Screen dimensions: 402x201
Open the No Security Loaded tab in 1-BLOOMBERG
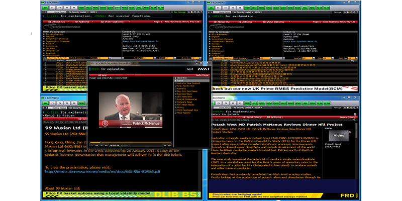click(78, 12)
